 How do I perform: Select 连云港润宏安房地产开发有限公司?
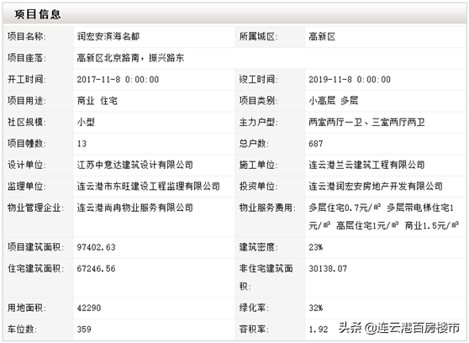[x=376, y=186]
